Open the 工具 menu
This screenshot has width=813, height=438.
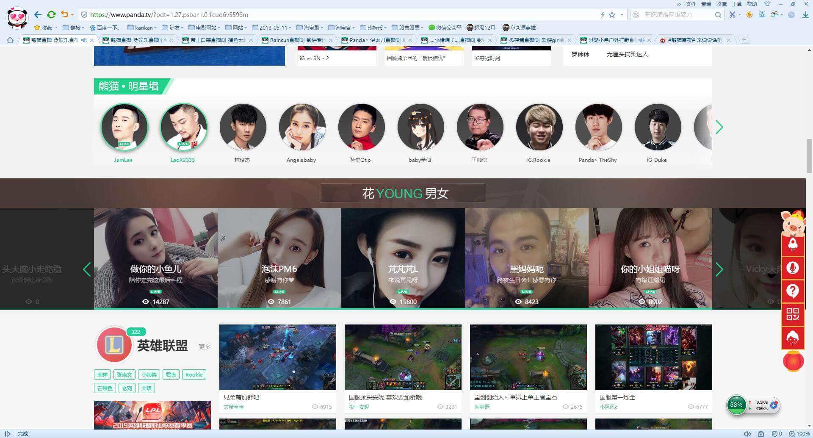point(736,4)
